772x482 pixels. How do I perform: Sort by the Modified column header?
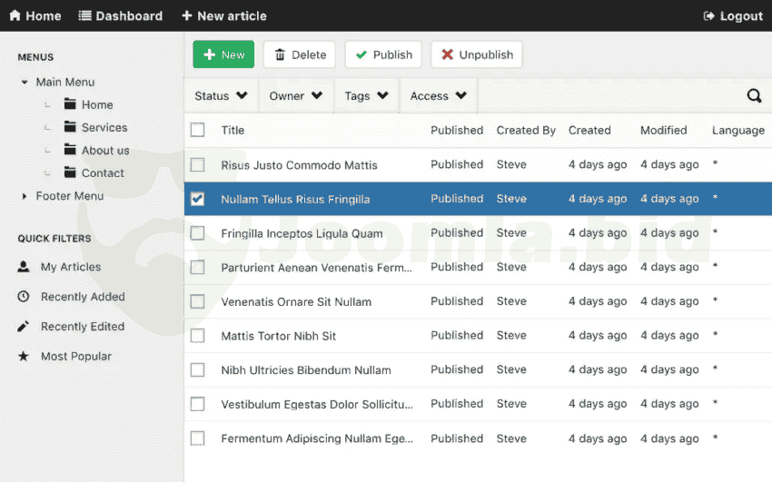pos(663,131)
